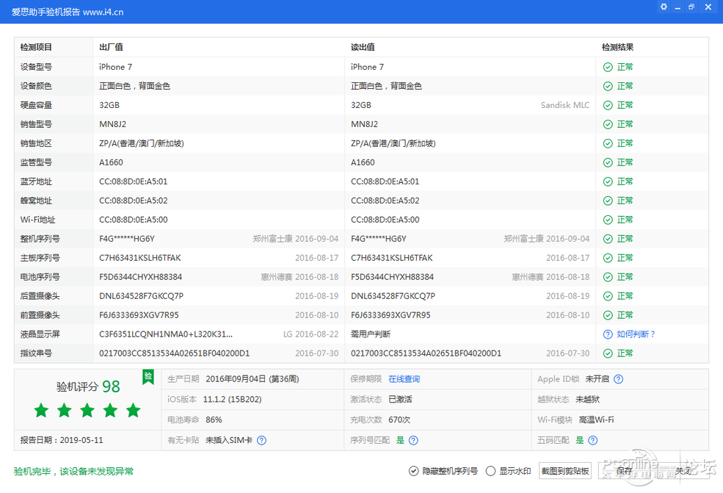
Task: Click the green check icon for 设备颜色
Action: coord(608,86)
